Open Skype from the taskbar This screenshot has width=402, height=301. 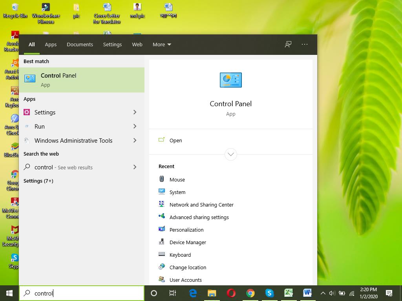[269, 293]
